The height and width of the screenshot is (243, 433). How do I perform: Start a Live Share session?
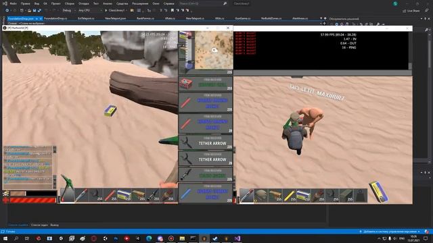(411, 11)
